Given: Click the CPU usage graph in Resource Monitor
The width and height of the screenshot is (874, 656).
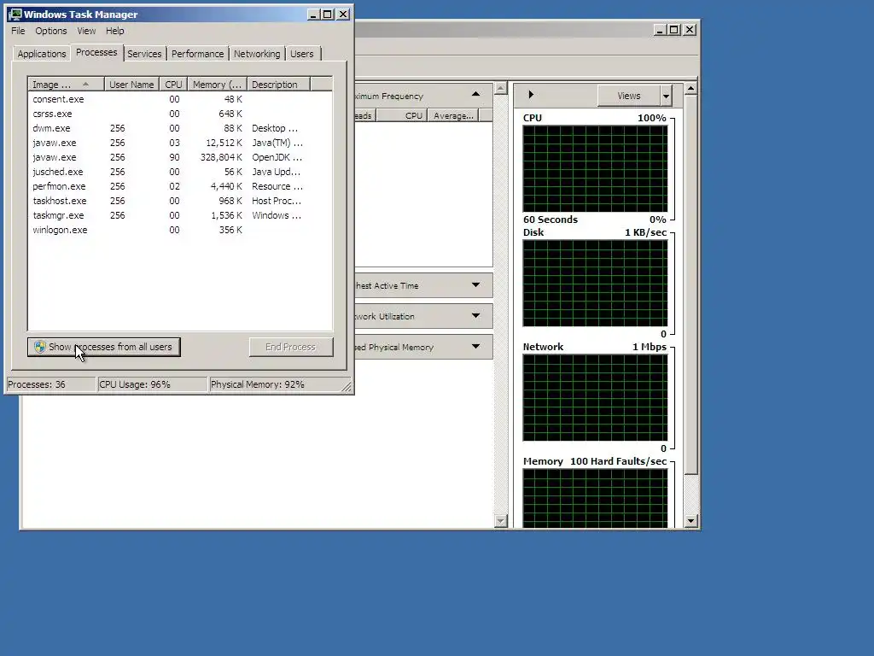Looking at the screenshot, I should [595, 168].
